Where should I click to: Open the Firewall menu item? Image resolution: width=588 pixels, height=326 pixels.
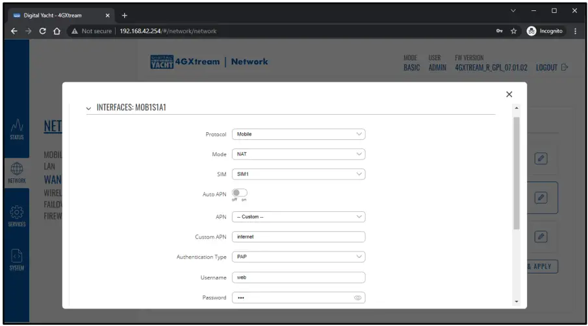(53, 216)
